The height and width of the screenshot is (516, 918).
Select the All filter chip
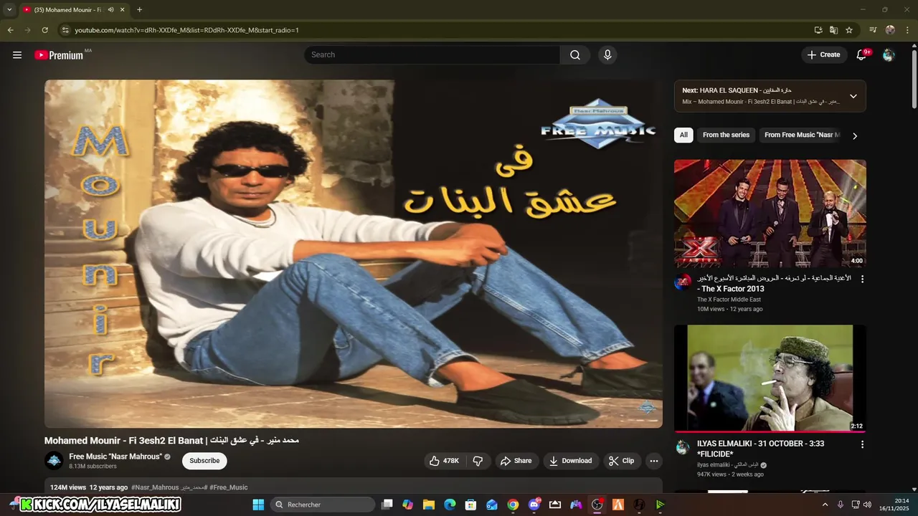(683, 135)
